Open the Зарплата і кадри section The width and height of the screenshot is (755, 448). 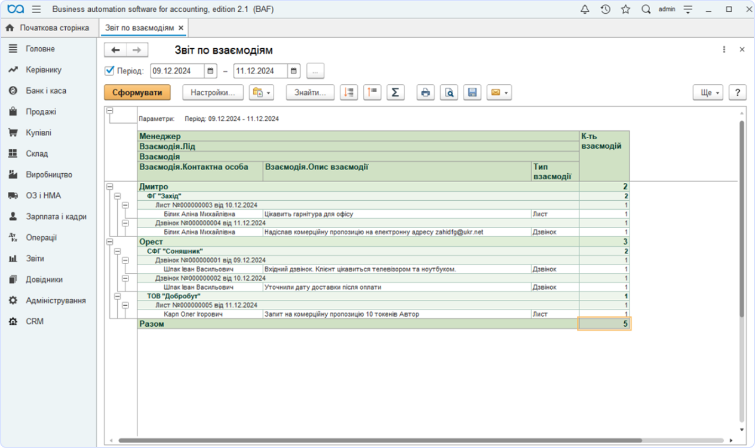click(x=56, y=217)
